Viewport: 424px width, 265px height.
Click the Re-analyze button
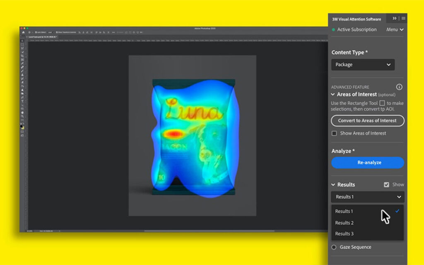click(368, 162)
